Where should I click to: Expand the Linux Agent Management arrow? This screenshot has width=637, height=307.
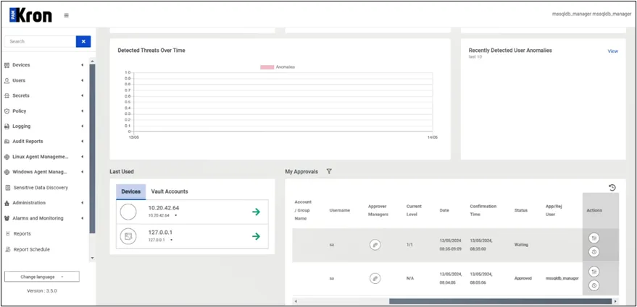pyautogui.click(x=82, y=157)
